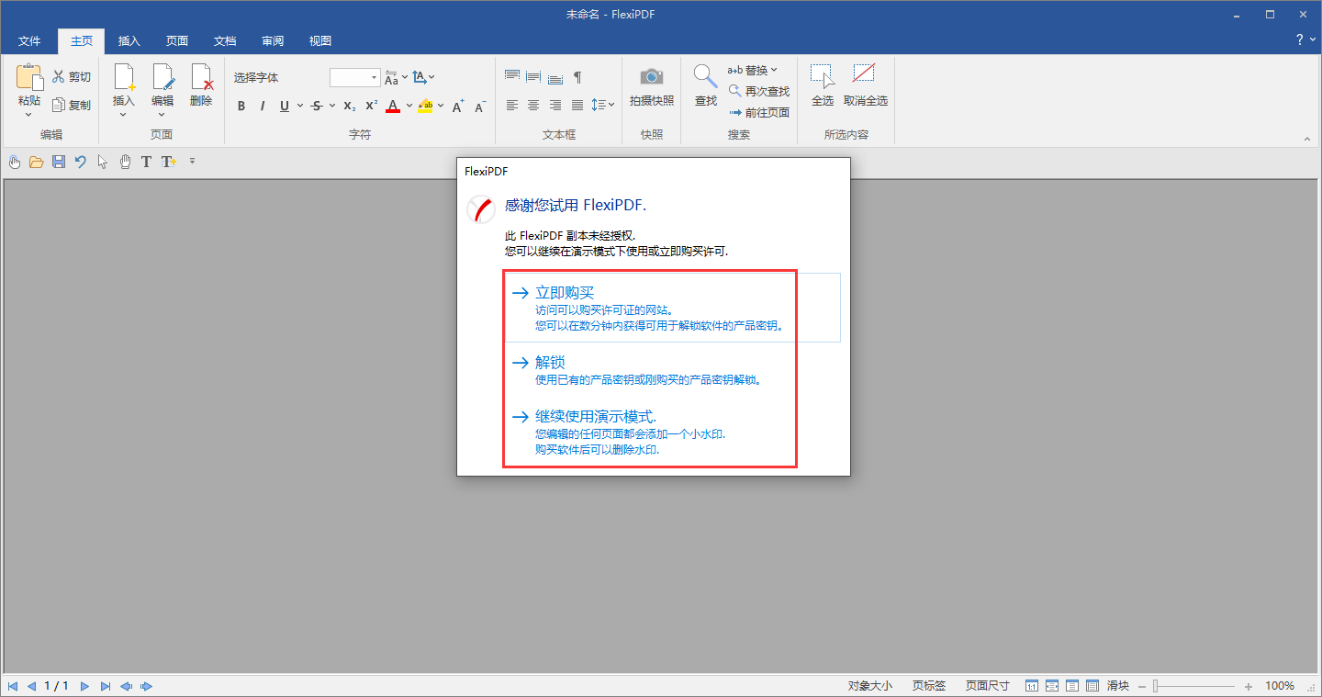Open the Insert page (插入) dropdown
The height and width of the screenshot is (697, 1322).
[x=123, y=115]
